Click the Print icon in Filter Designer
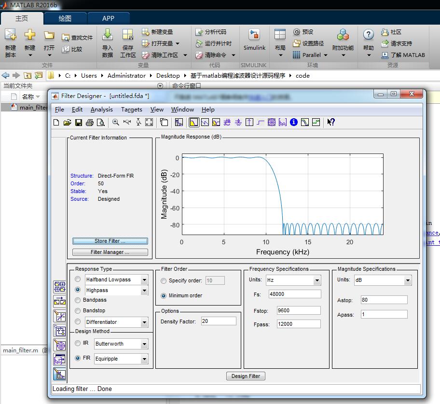 [x=90, y=123]
